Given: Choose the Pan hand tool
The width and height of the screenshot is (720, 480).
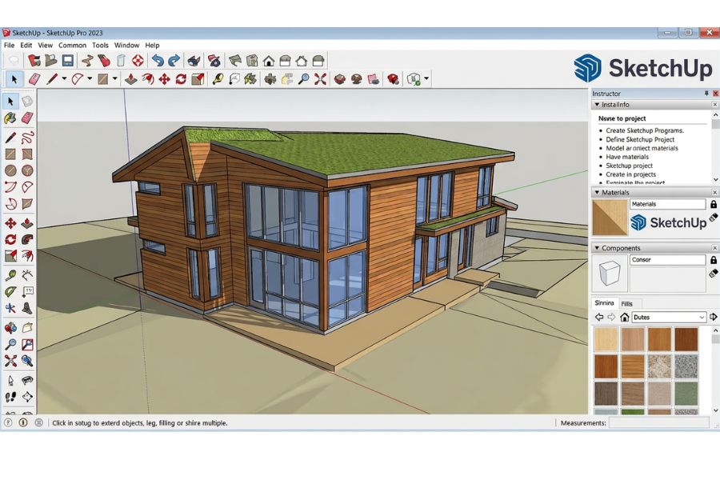Looking at the screenshot, I should click(27, 327).
